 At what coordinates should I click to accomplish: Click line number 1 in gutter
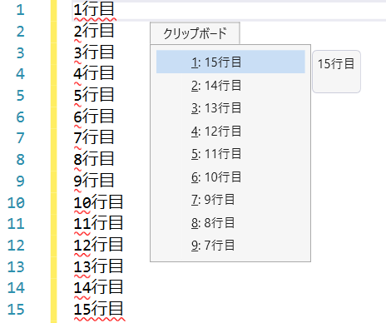[x=20, y=10]
